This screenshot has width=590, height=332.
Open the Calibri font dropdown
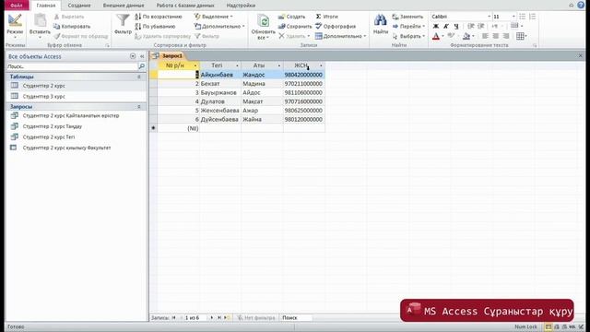[490, 17]
